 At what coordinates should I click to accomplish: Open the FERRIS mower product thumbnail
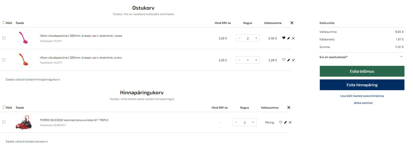(x=24, y=122)
